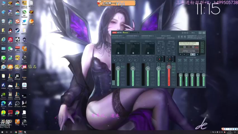Click the cassette rewind button

tap(181, 54)
